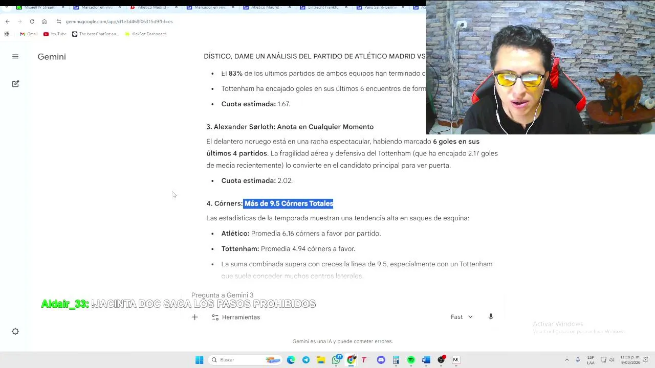Open Spotify from the taskbar
Viewport: 655px width, 368px height.
(x=411, y=360)
